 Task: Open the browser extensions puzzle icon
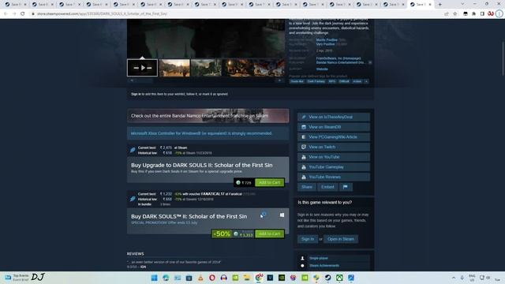point(473,14)
